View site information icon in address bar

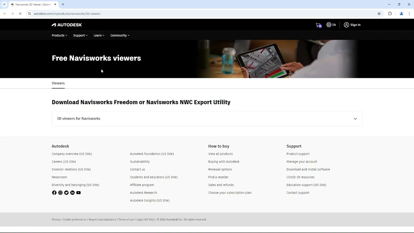[x=29, y=14]
